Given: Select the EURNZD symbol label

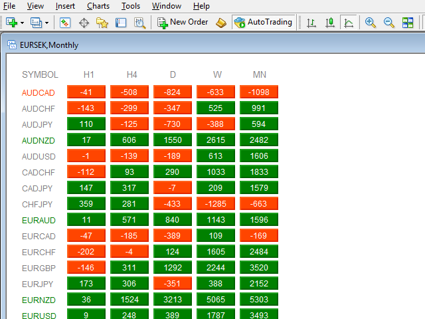Looking at the screenshot, I should pos(39,300).
